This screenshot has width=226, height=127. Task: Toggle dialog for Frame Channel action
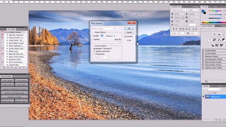(x=2, y=38)
